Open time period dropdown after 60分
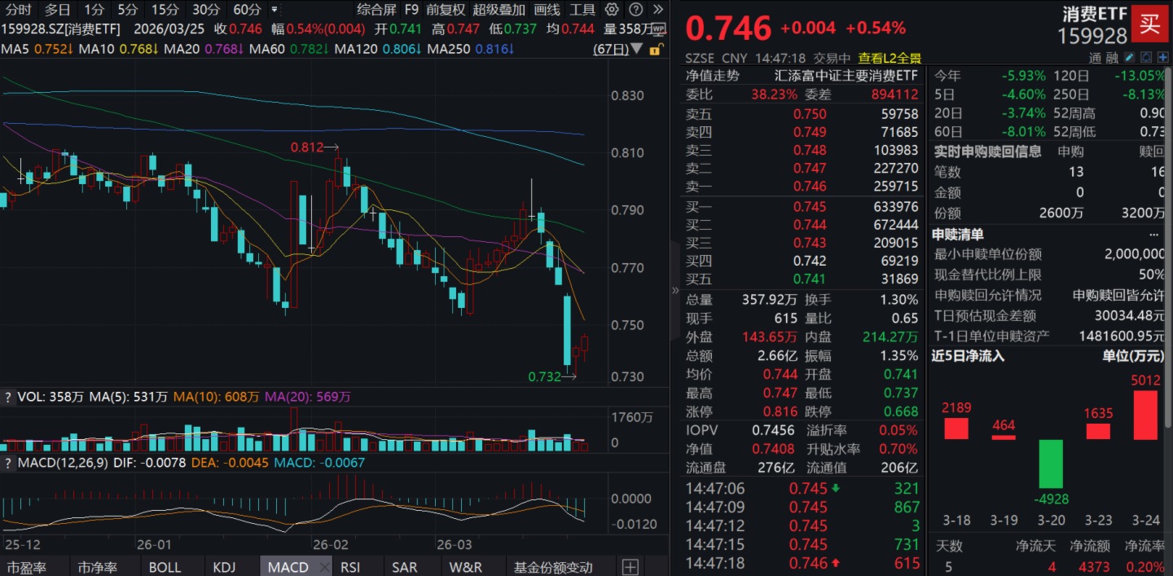 (274, 10)
